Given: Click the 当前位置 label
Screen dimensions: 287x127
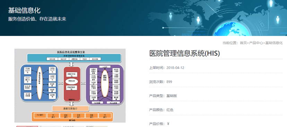Looking at the screenshot, I should pyautogui.click(x=230, y=43).
